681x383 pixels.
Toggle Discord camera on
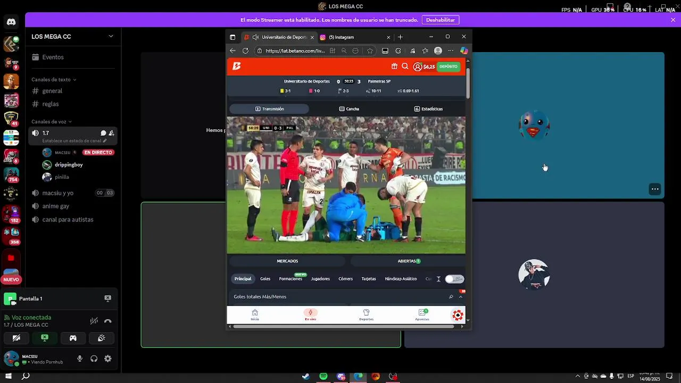coord(16,338)
